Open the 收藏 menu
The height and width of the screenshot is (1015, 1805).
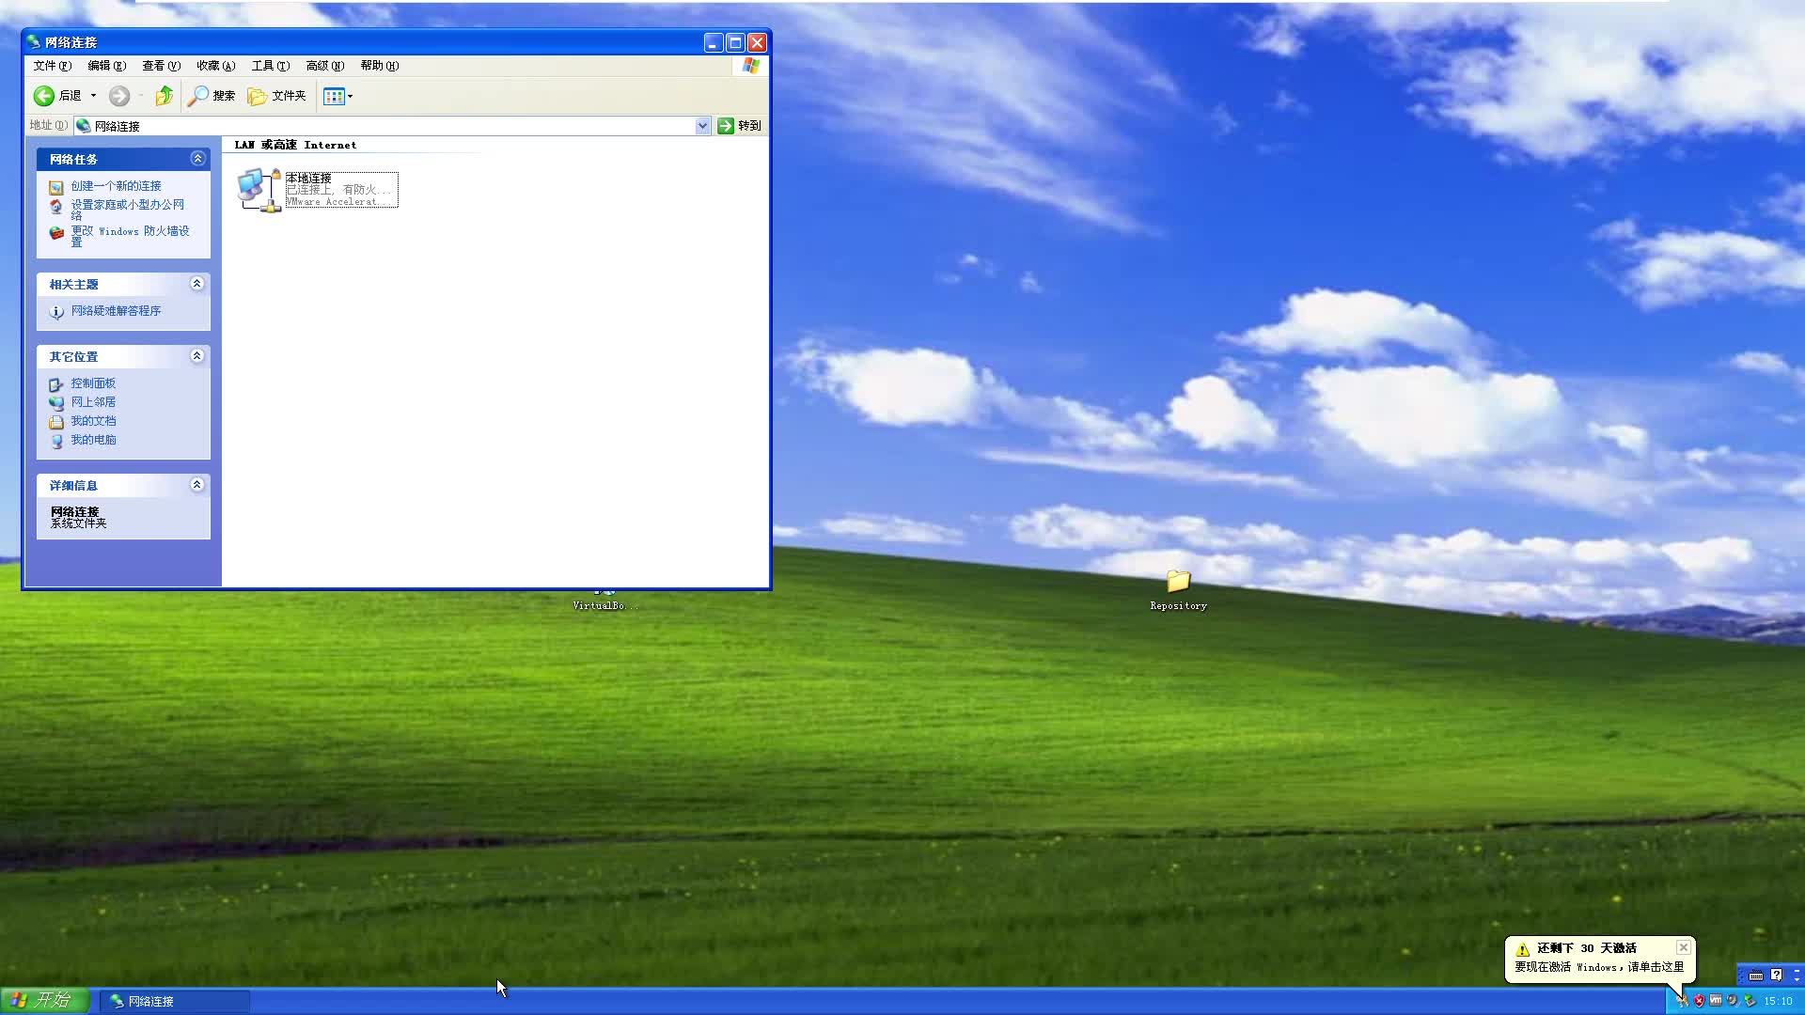(x=215, y=66)
